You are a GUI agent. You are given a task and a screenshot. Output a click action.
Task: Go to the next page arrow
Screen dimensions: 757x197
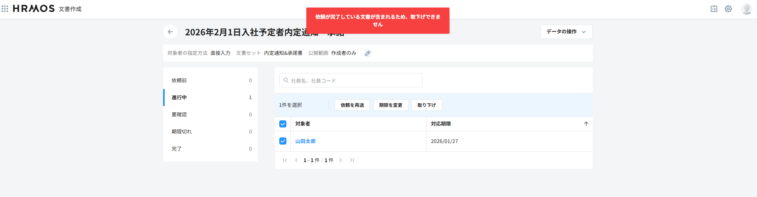tap(341, 160)
